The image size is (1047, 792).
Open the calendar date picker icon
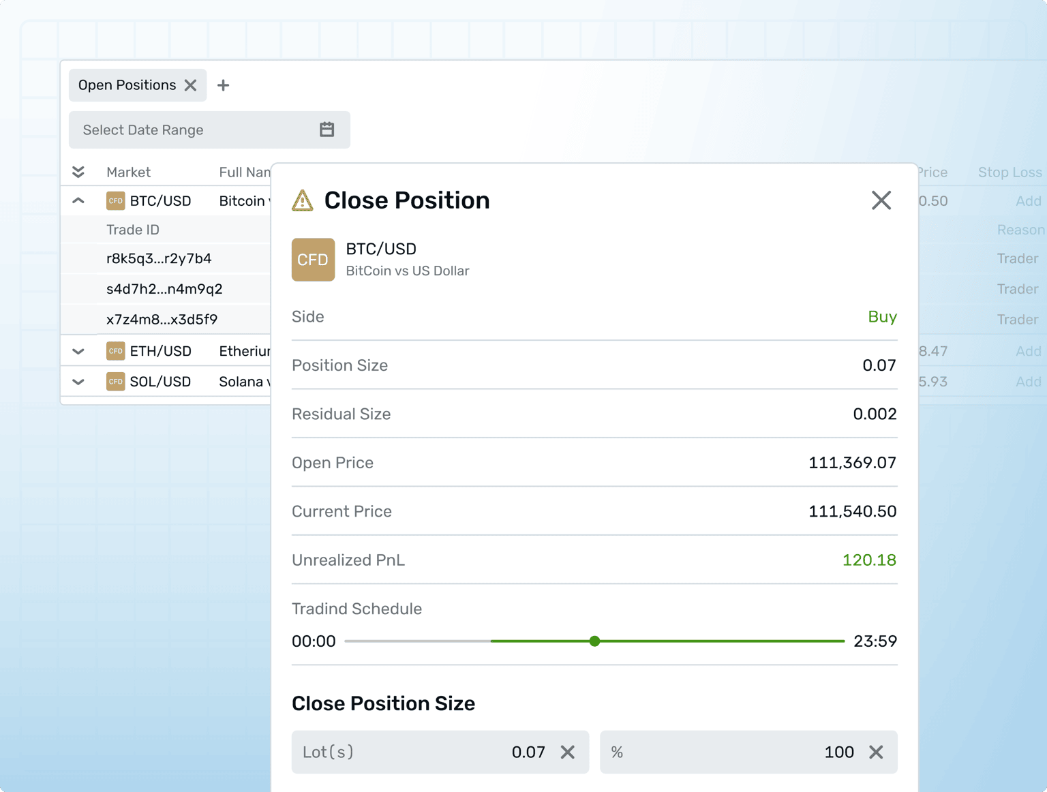tap(327, 130)
